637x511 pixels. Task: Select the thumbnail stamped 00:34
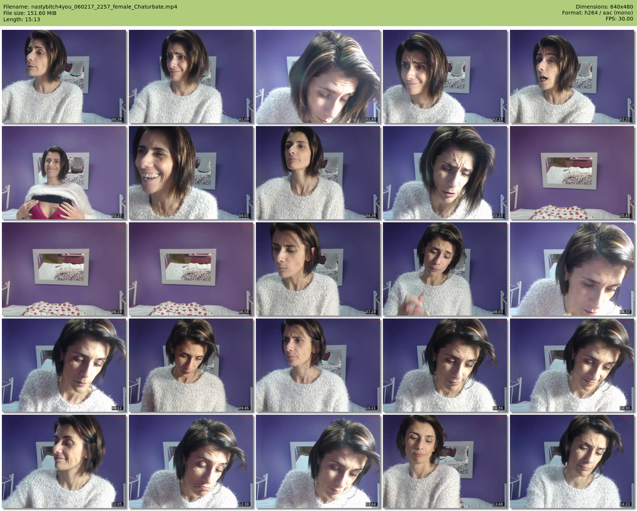coord(64,76)
